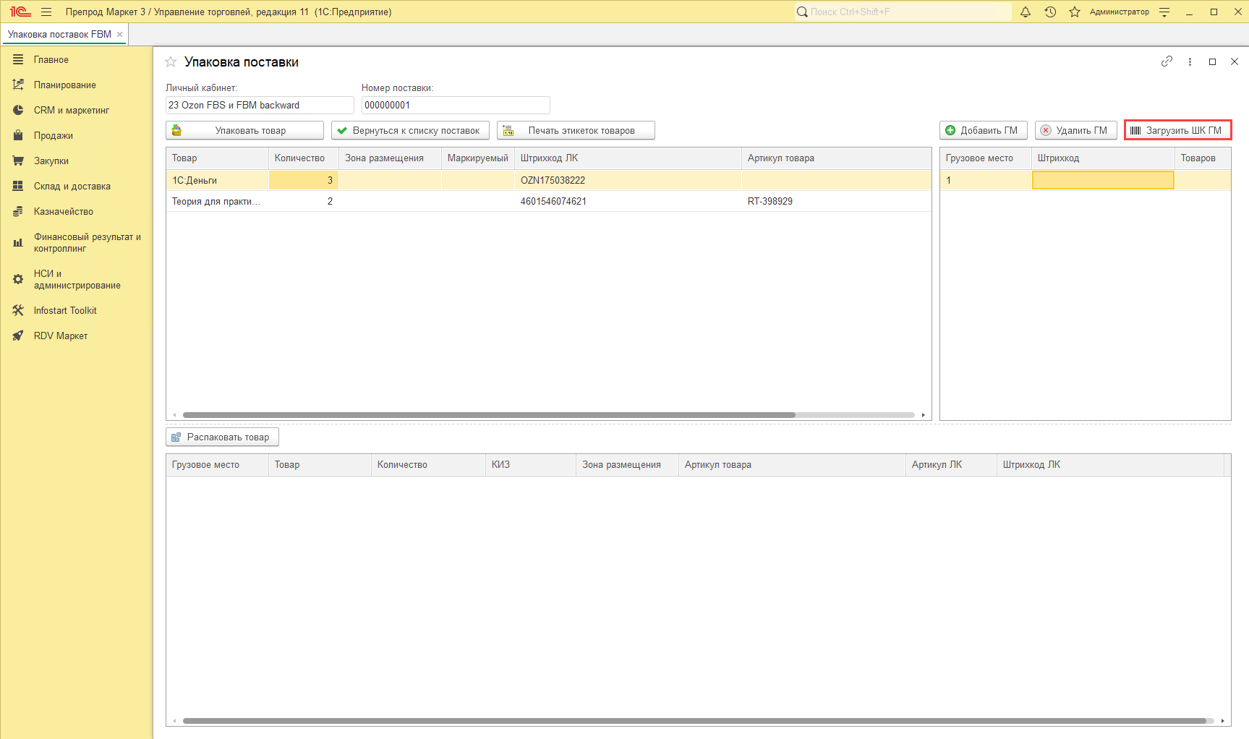
Task: Open favorites star in title bar
Action: pyautogui.click(x=1075, y=12)
